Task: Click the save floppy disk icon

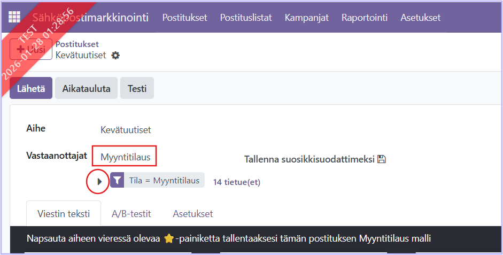Action: [x=382, y=159]
